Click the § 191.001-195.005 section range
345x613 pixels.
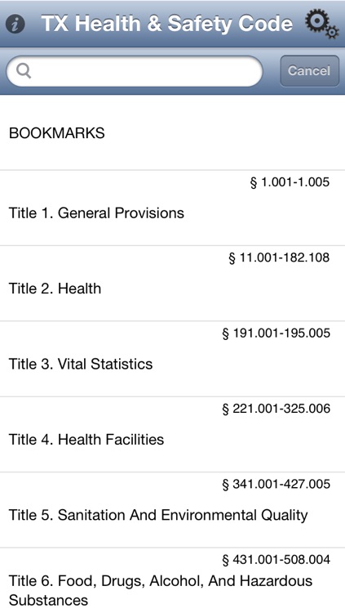276,333
